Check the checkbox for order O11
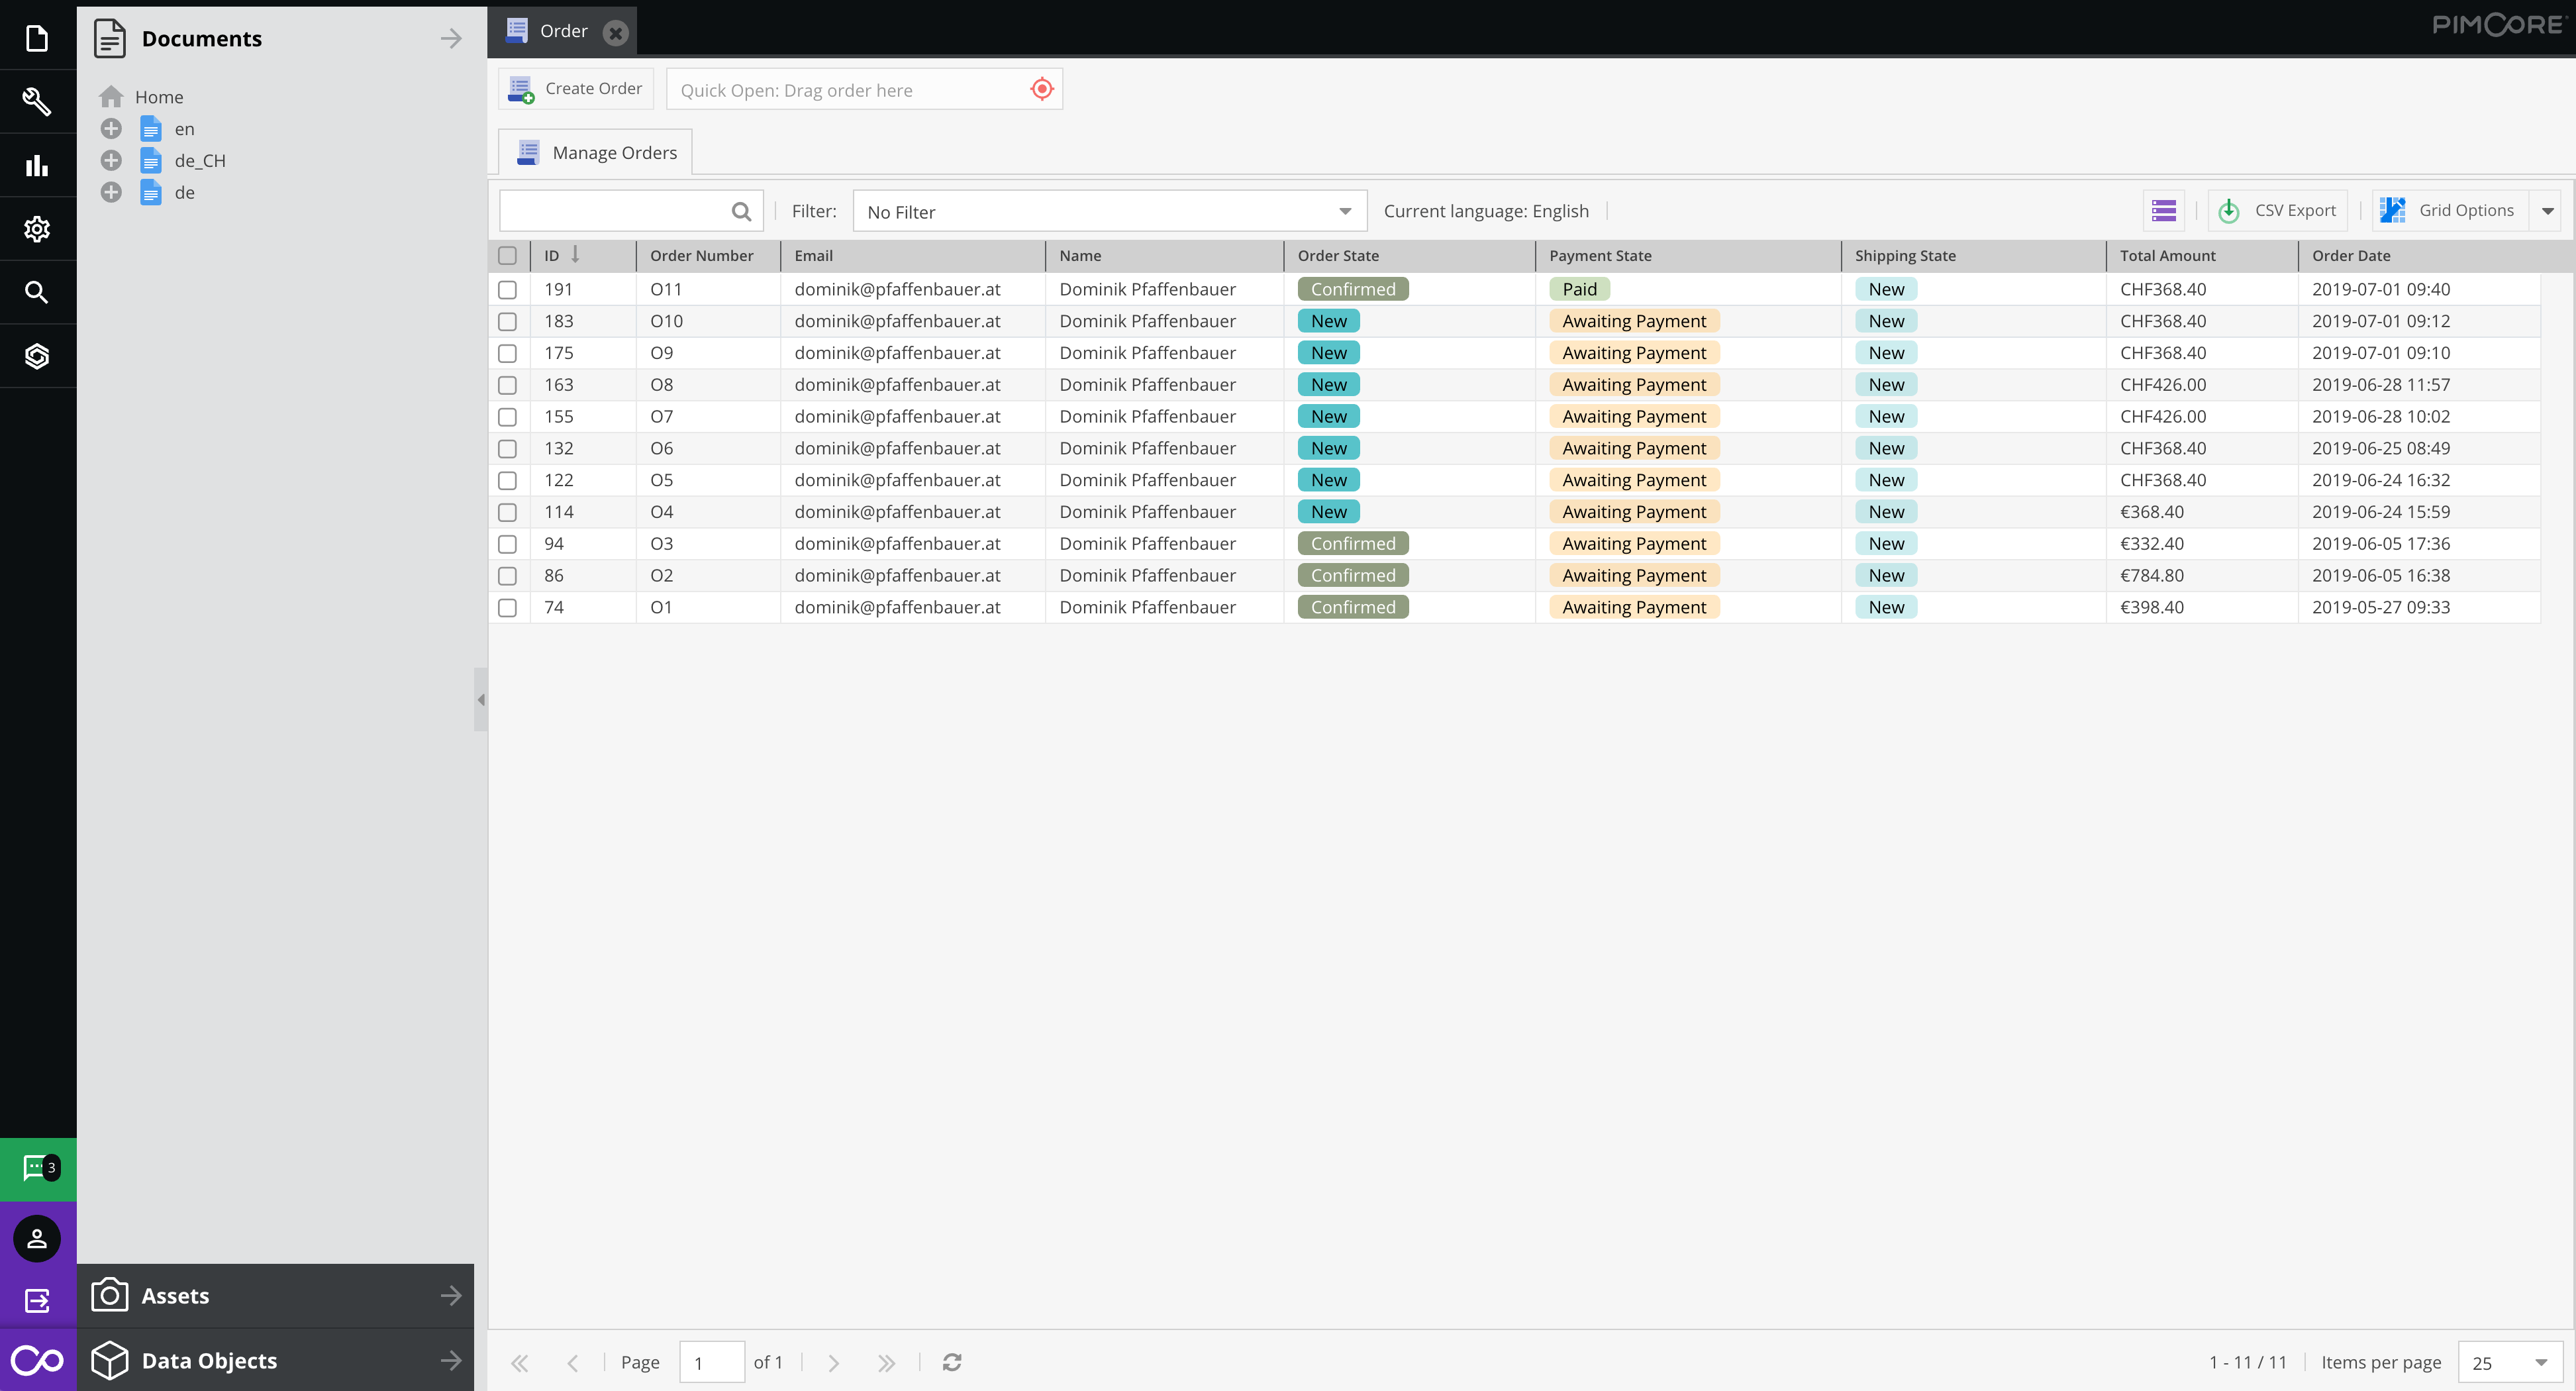Screen dimensions: 2576x1391 click(x=507, y=289)
